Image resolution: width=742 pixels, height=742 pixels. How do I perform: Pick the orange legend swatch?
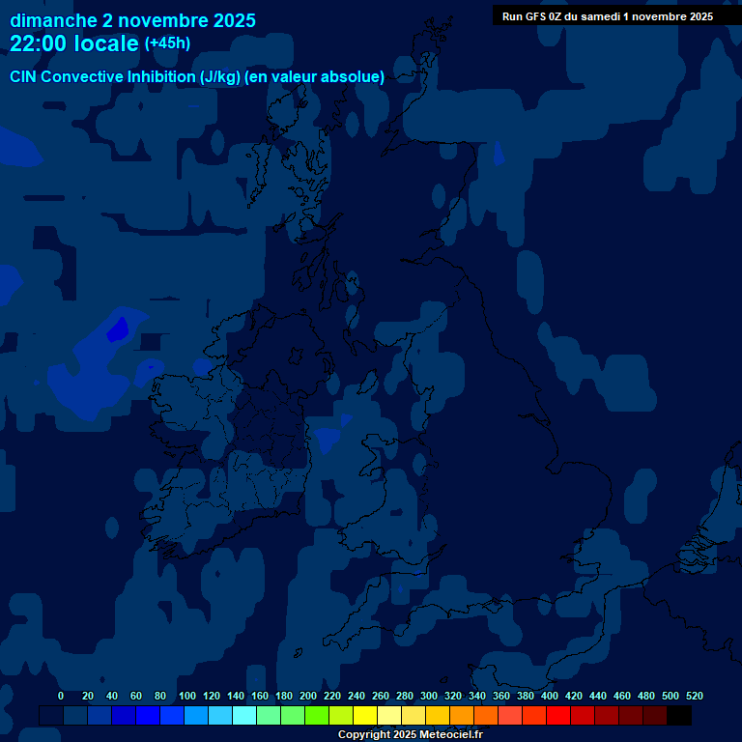(462, 715)
